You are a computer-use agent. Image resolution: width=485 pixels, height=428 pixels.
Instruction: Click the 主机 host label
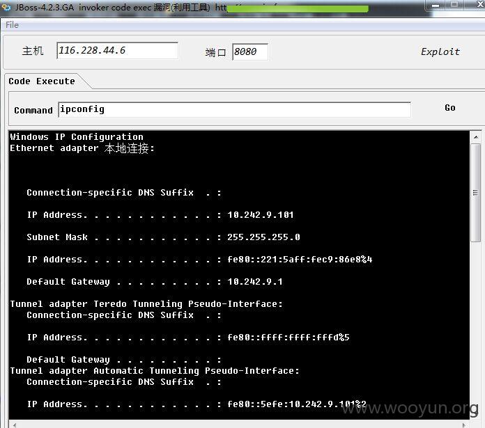click(33, 51)
